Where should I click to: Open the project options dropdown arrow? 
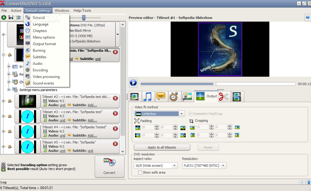click(x=117, y=34)
